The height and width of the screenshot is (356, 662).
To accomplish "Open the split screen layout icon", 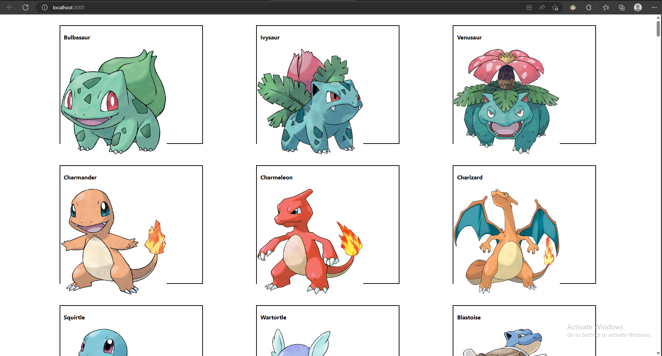I will click(x=529, y=7).
